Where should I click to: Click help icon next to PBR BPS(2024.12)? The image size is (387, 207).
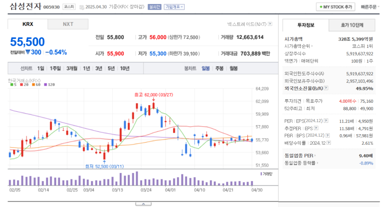pos(328,136)
